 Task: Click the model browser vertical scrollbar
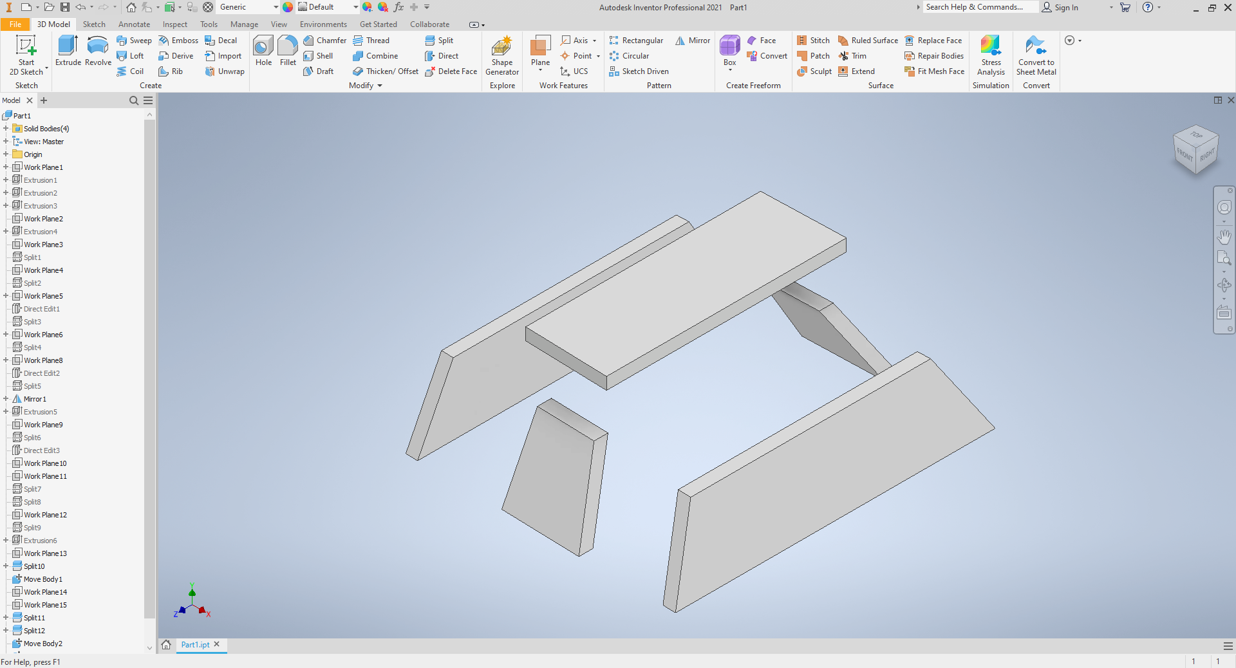click(149, 367)
